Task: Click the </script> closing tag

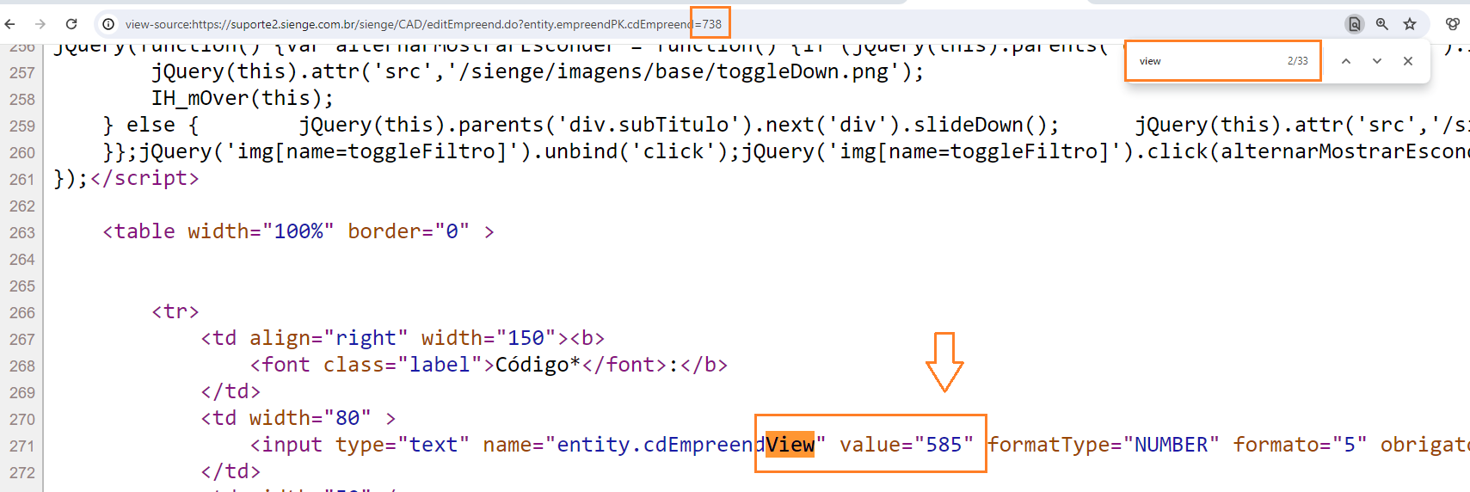Action: pos(145,178)
